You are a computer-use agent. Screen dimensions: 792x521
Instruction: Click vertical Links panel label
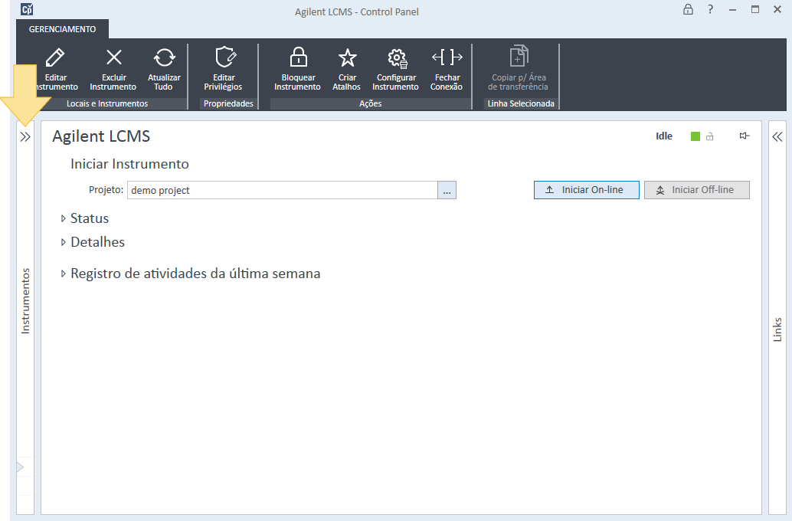click(777, 329)
